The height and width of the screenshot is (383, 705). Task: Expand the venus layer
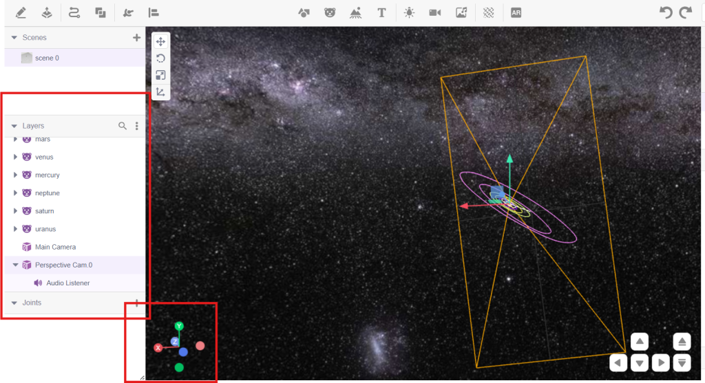[15, 157]
